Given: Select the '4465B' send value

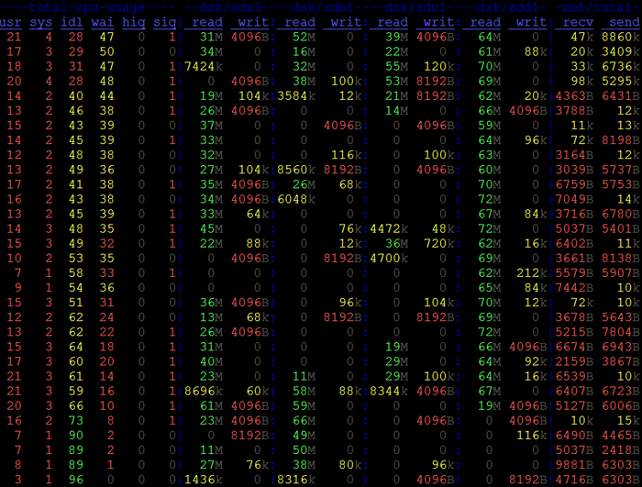Looking at the screenshot, I should click(x=621, y=435).
